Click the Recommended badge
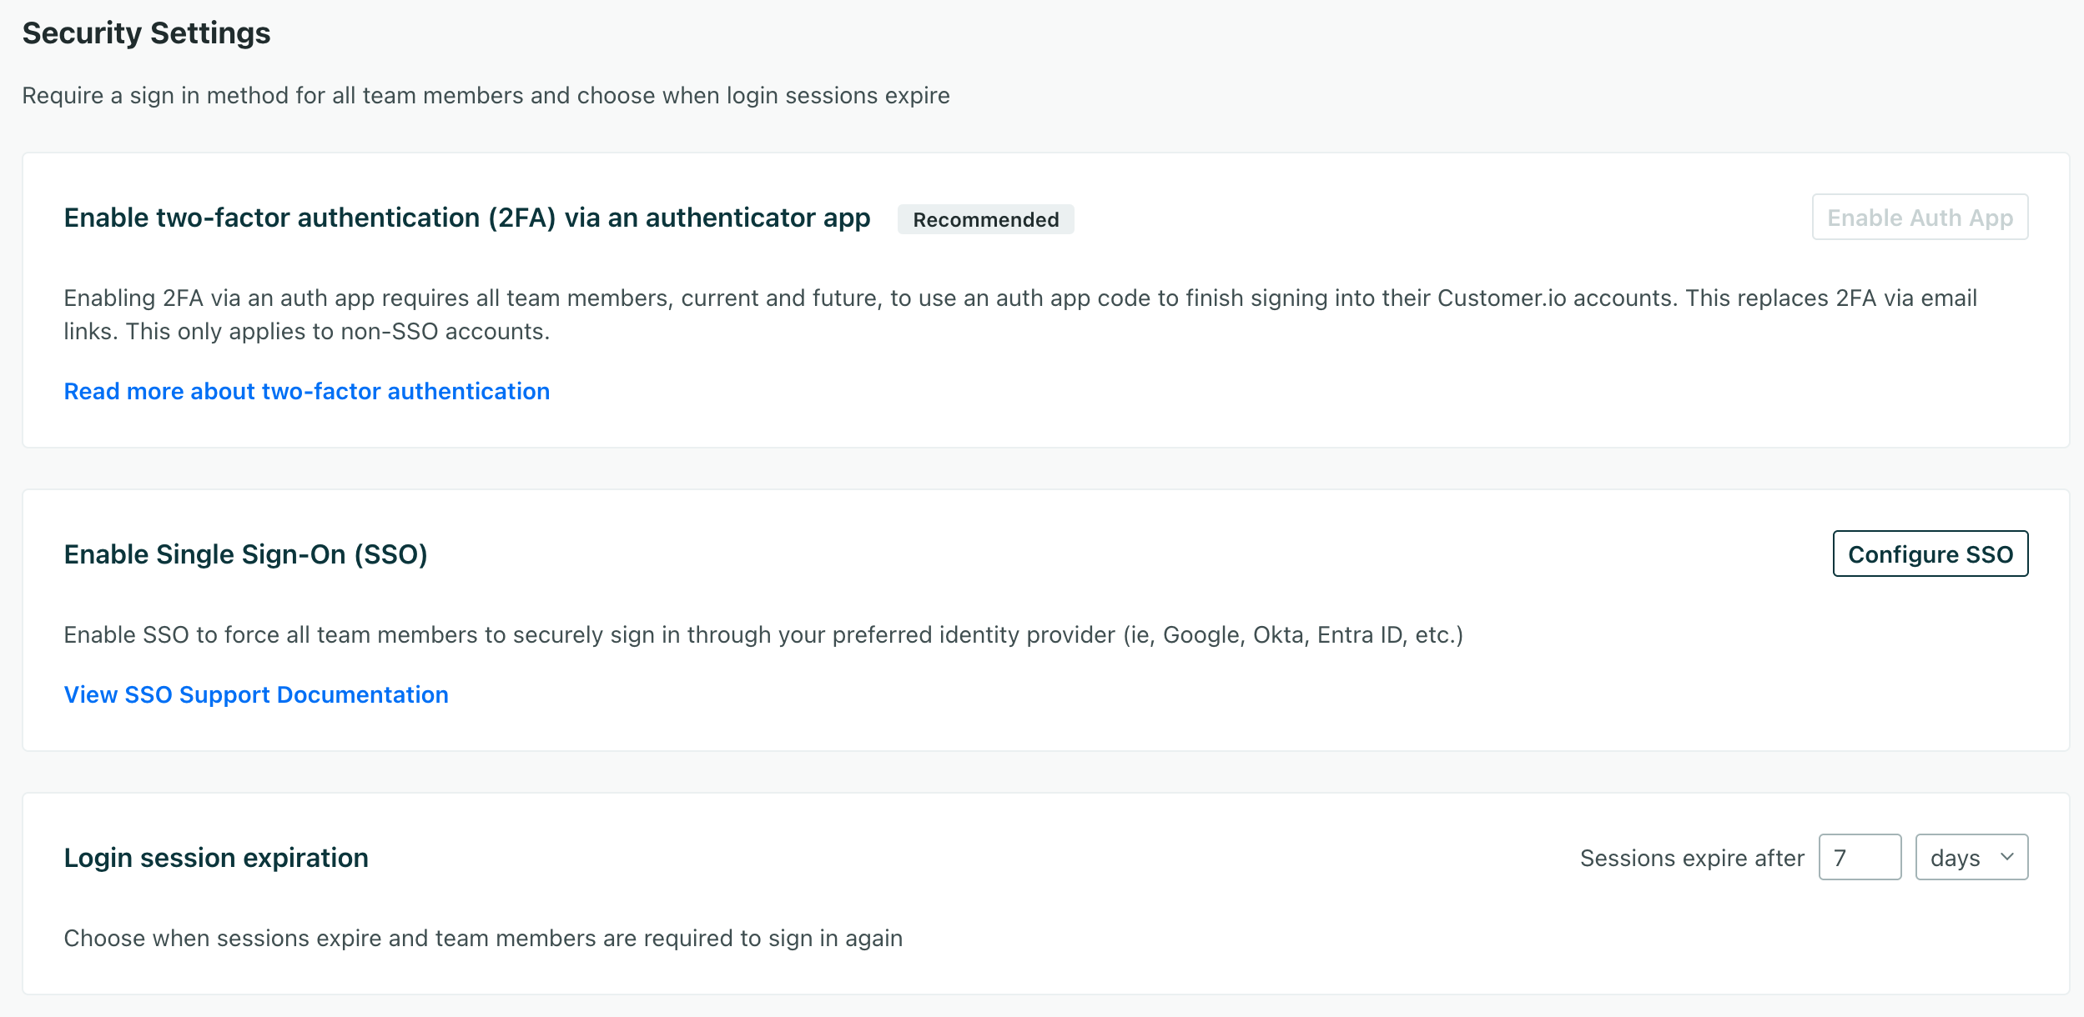Image resolution: width=2084 pixels, height=1017 pixels. pos(985,220)
